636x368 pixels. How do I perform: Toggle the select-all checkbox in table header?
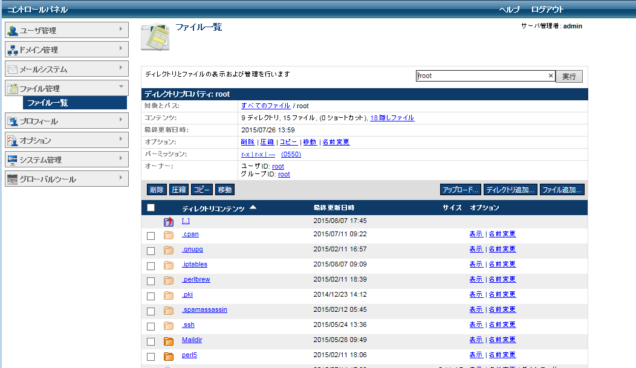pyautogui.click(x=151, y=208)
